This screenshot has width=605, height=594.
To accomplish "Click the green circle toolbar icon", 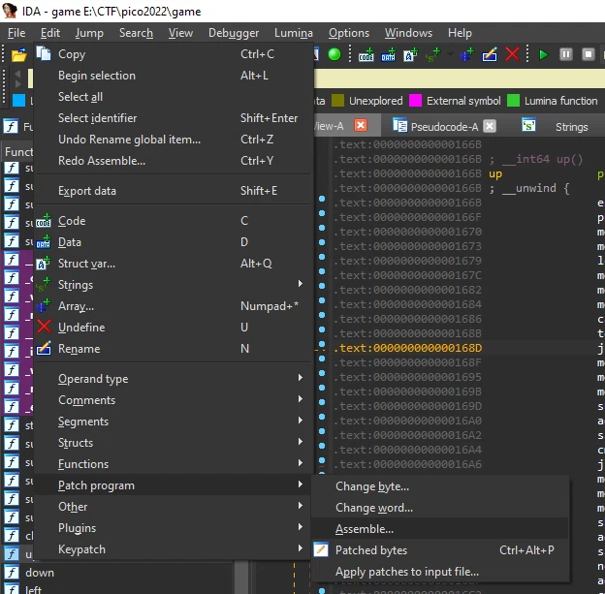I will (x=334, y=54).
